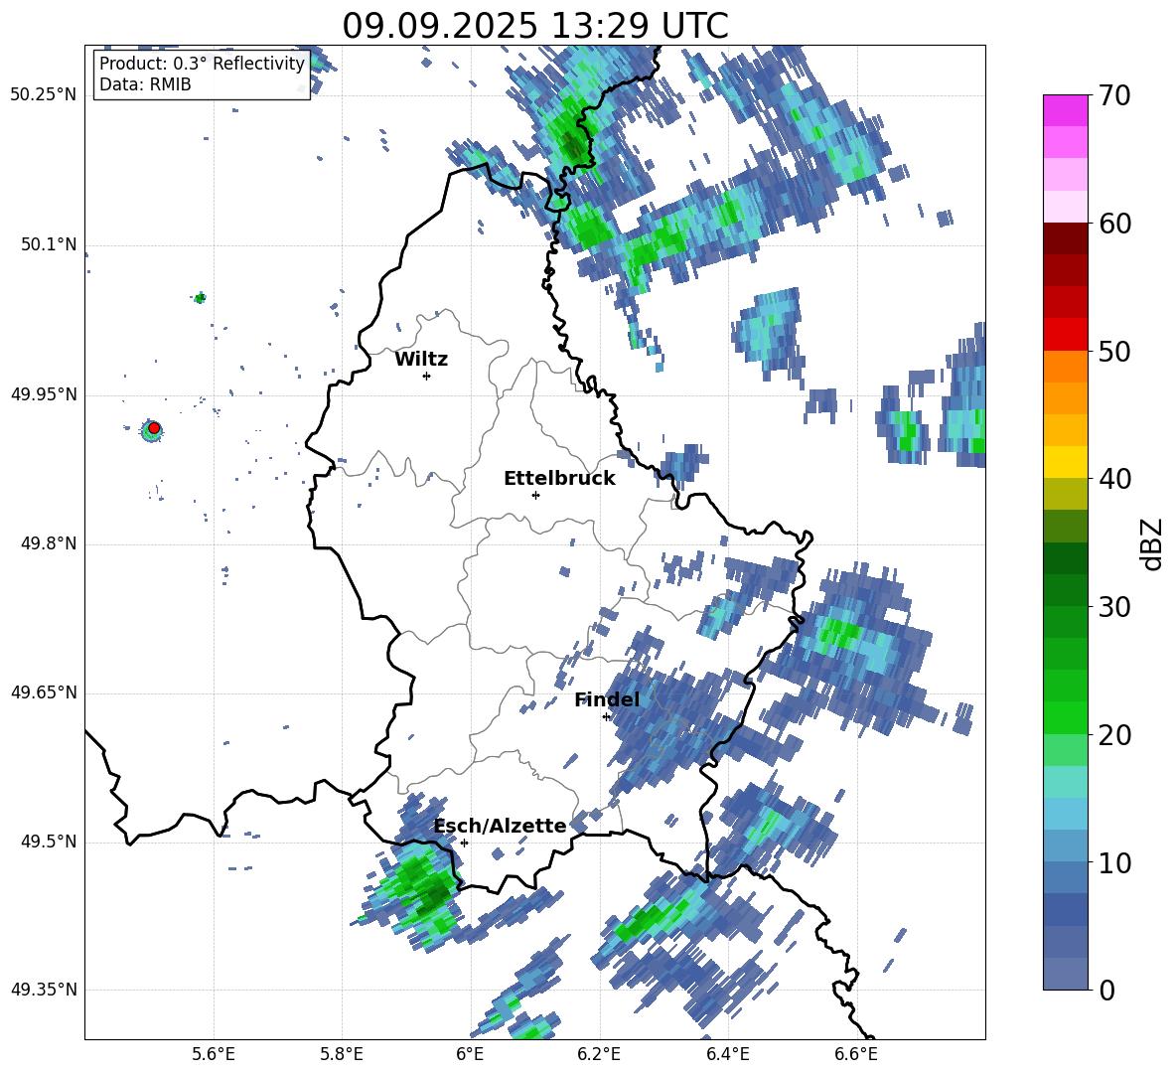The height and width of the screenshot is (1074, 1176).
Task: Select the Ettelbruck station label
Action: 559,479
